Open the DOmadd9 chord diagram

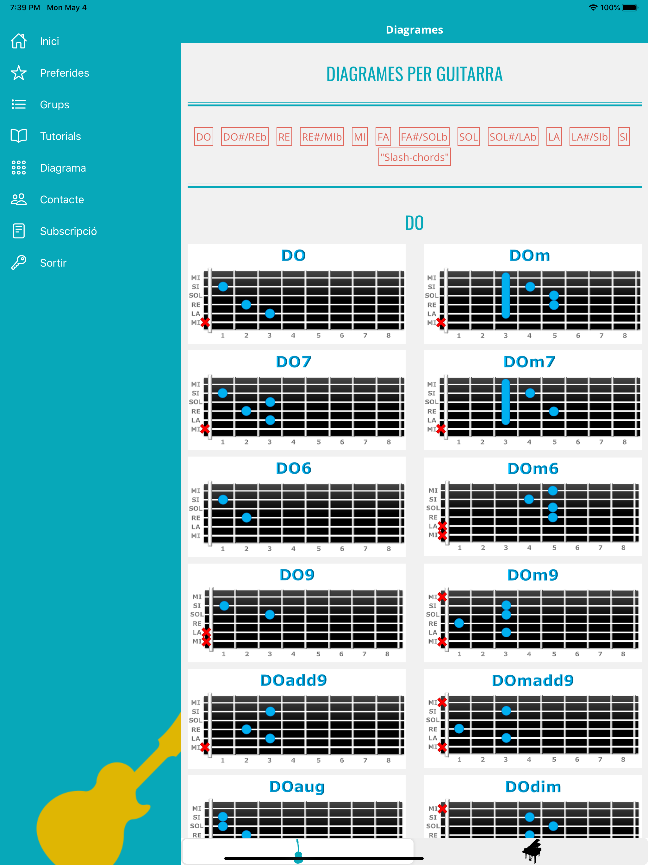[532, 719]
